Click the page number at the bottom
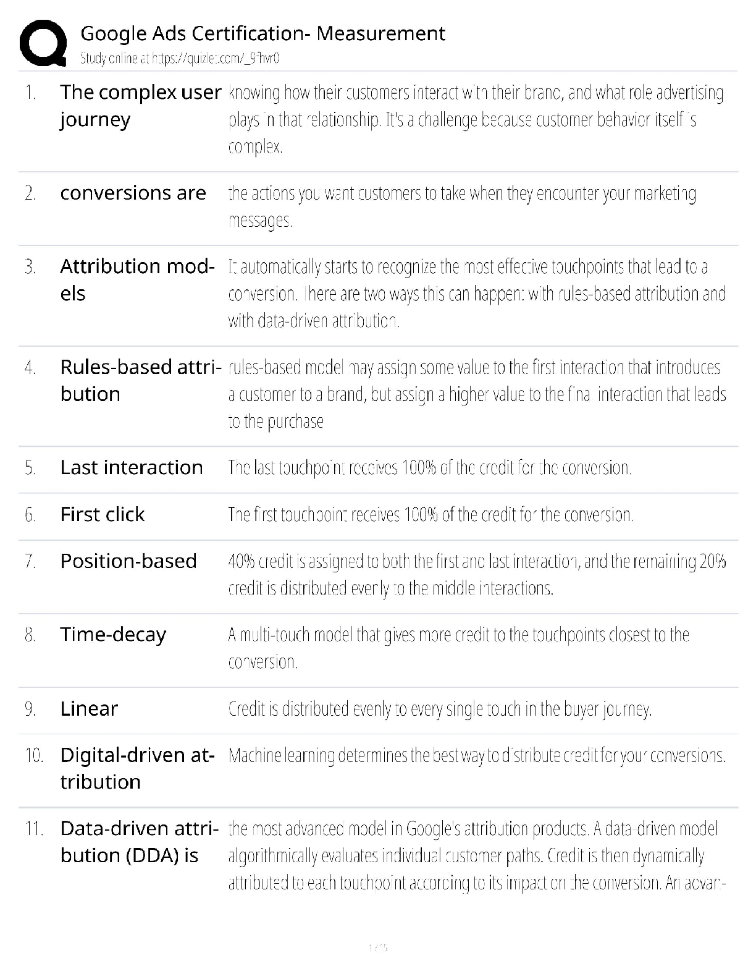 pos(377,947)
